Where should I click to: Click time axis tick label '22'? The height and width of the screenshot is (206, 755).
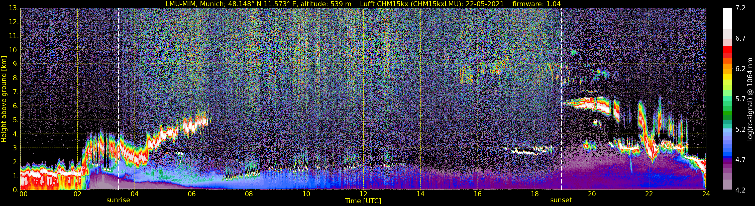pos(649,194)
